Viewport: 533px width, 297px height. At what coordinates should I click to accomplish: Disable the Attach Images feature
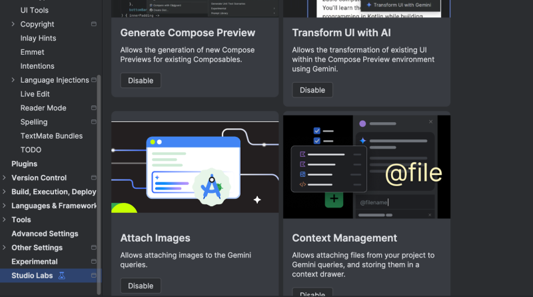(x=141, y=286)
